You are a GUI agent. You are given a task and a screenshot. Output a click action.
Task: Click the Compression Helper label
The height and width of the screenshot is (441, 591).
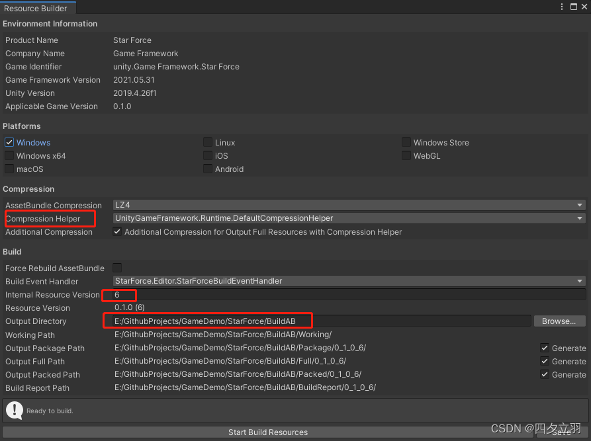[x=42, y=219]
